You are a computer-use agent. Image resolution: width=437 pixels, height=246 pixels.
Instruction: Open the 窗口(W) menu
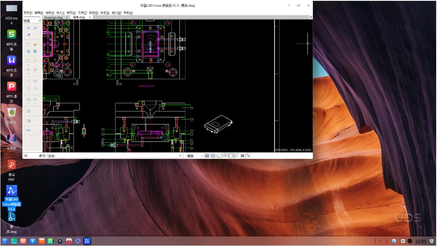click(116, 13)
